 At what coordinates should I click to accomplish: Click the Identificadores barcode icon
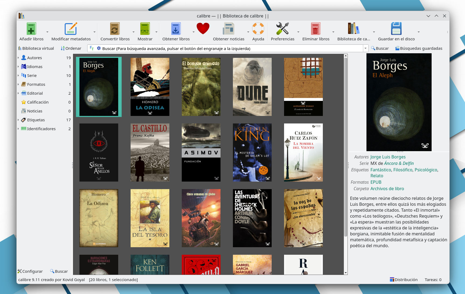pyautogui.click(x=24, y=129)
